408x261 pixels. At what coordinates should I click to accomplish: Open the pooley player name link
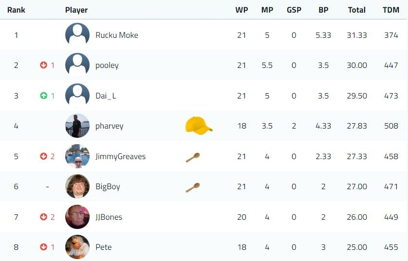pyautogui.click(x=107, y=65)
